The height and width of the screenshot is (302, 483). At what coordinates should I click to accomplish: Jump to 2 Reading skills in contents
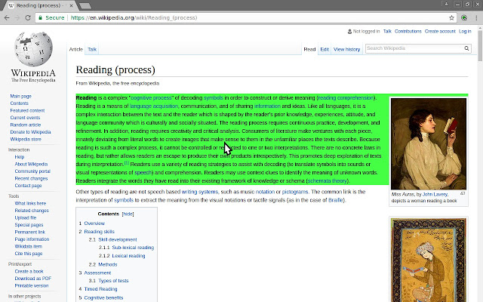[x=97, y=232]
